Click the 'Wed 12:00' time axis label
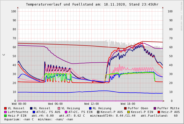This screenshot has width=184, height=124. tap(91, 104)
